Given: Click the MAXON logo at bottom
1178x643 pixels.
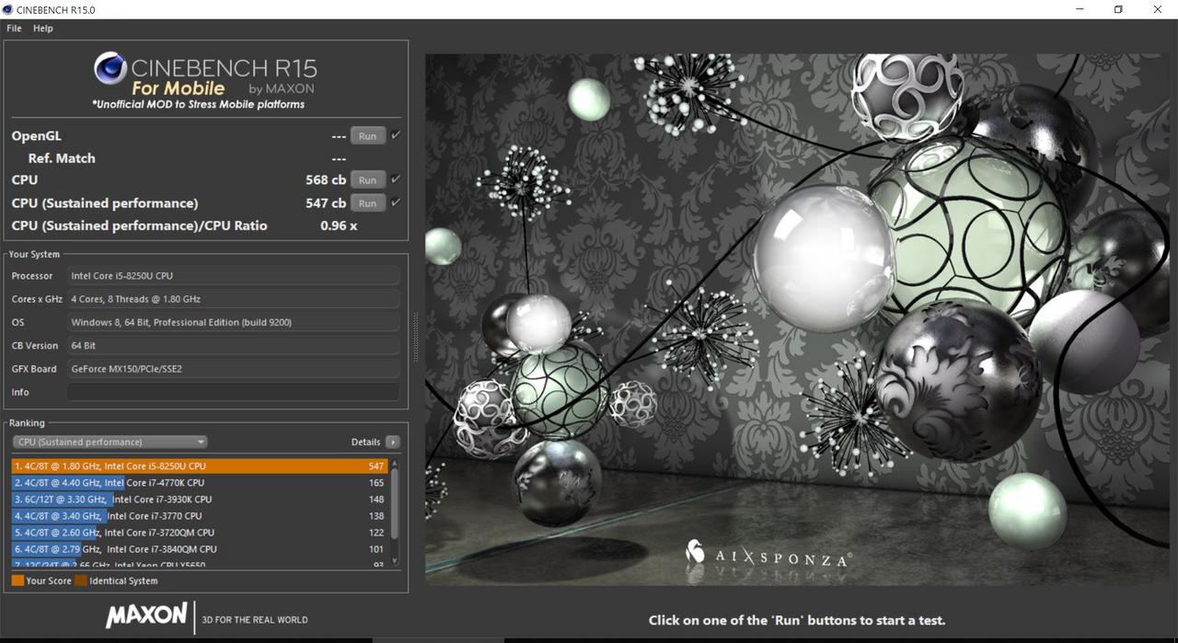Looking at the screenshot, I should 145,616.
